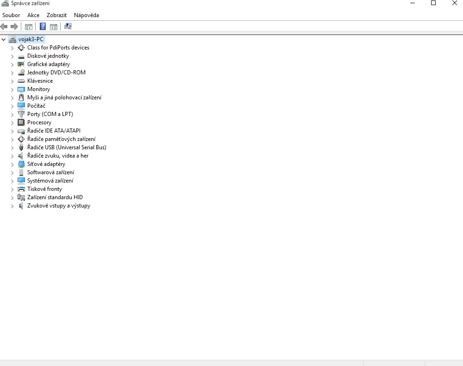Select Řadiče zvuku, videa a her
This screenshot has width=463, height=366.
click(58, 156)
